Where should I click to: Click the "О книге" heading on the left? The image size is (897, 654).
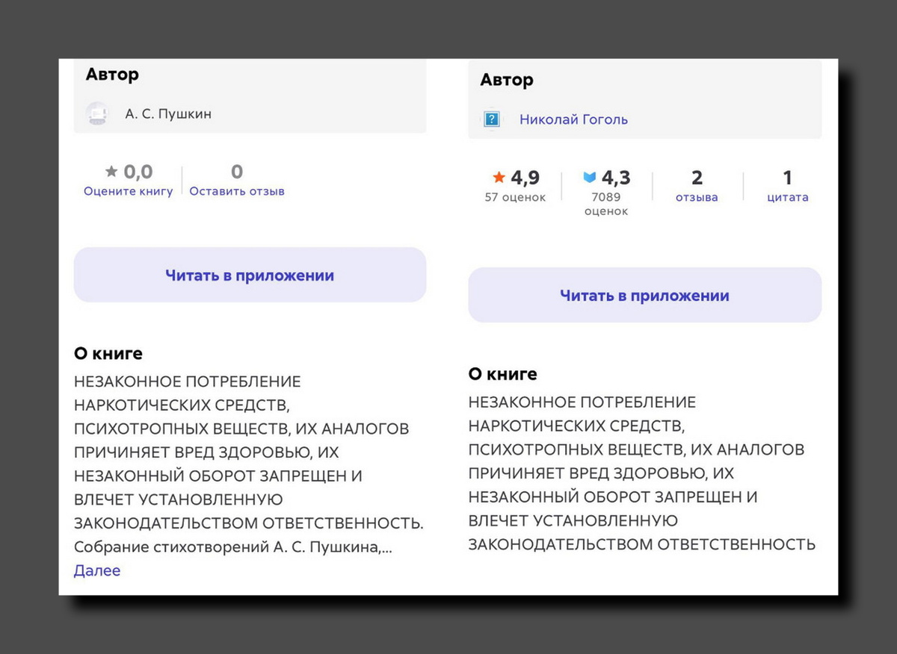point(109,353)
